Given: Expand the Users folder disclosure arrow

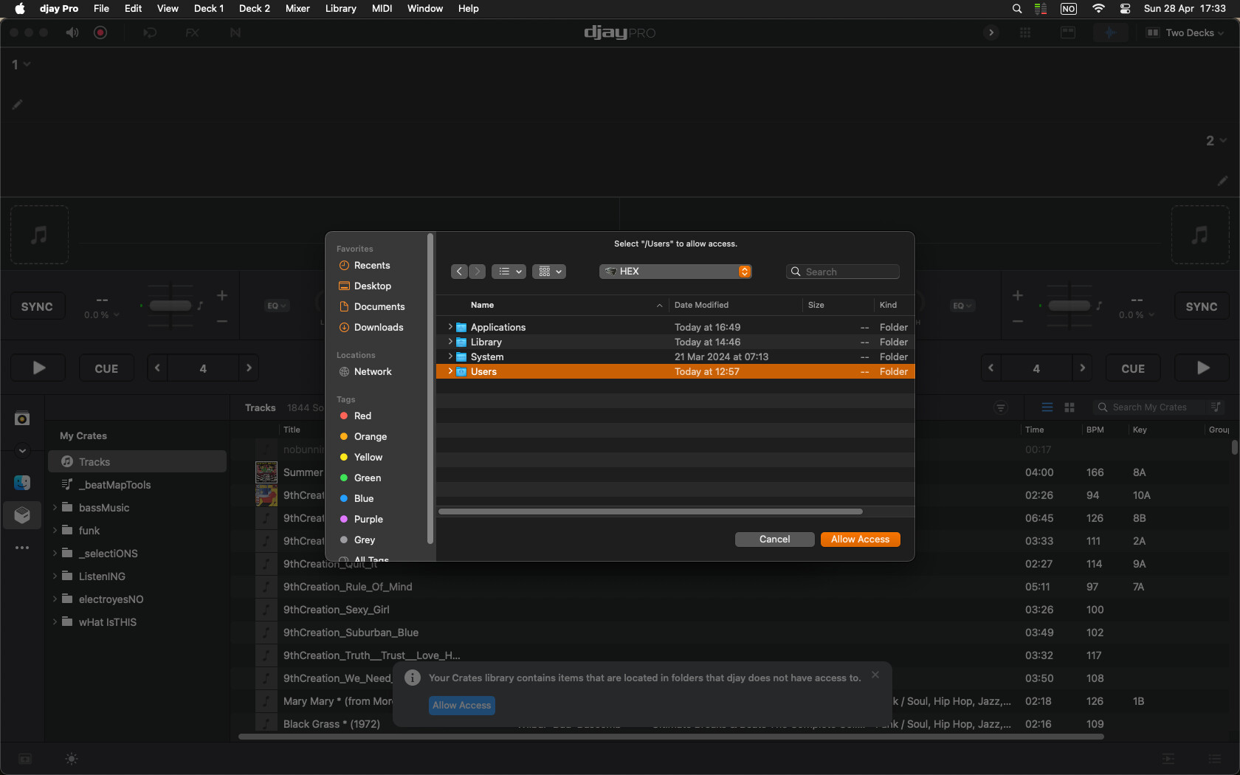Looking at the screenshot, I should (x=450, y=371).
